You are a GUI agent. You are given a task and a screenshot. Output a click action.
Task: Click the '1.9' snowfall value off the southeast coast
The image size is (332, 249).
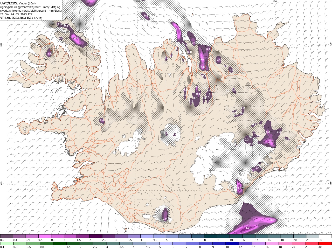247,228
